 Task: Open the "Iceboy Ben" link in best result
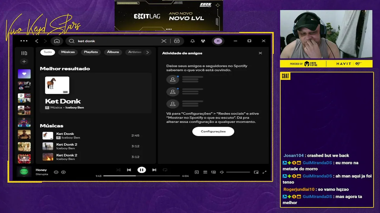(75, 108)
